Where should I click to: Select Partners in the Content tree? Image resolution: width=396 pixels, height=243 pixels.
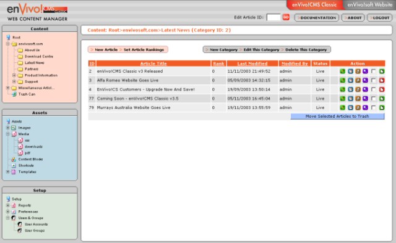pos(32,69)
